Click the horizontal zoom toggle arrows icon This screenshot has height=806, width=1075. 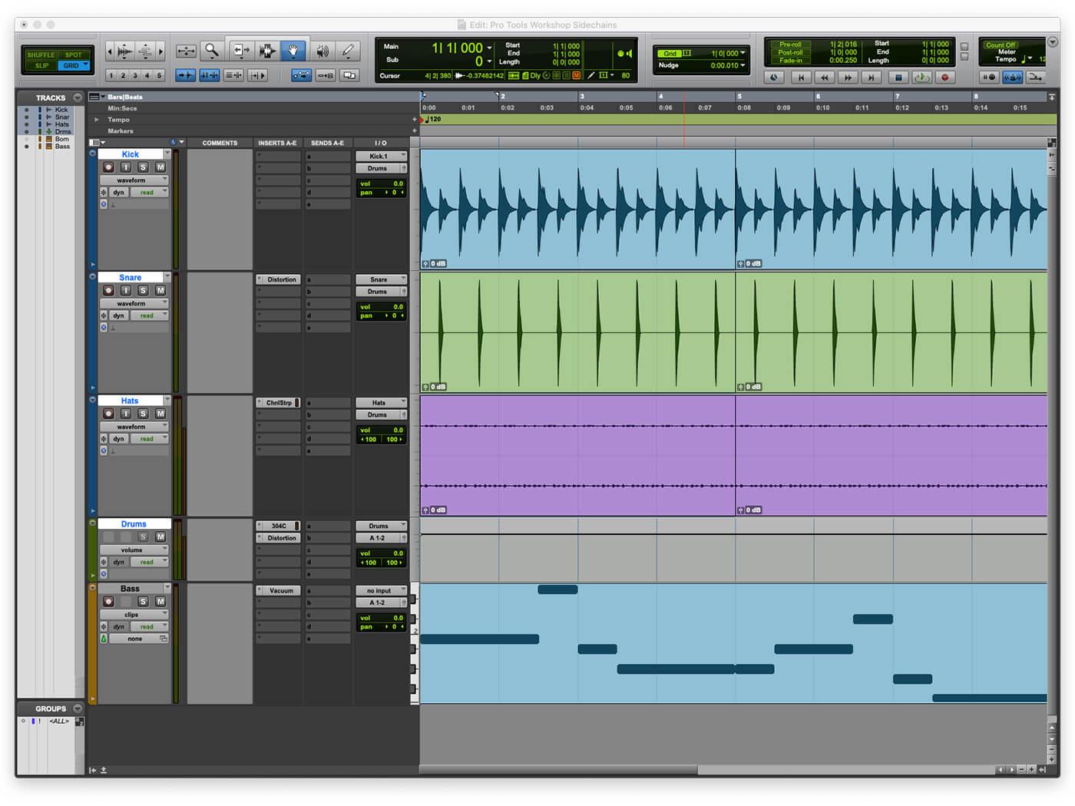click(x=186, y=51)
